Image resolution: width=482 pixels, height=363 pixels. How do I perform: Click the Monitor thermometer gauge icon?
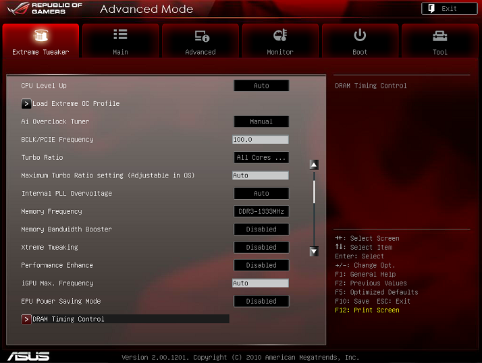tap(280, 35)
